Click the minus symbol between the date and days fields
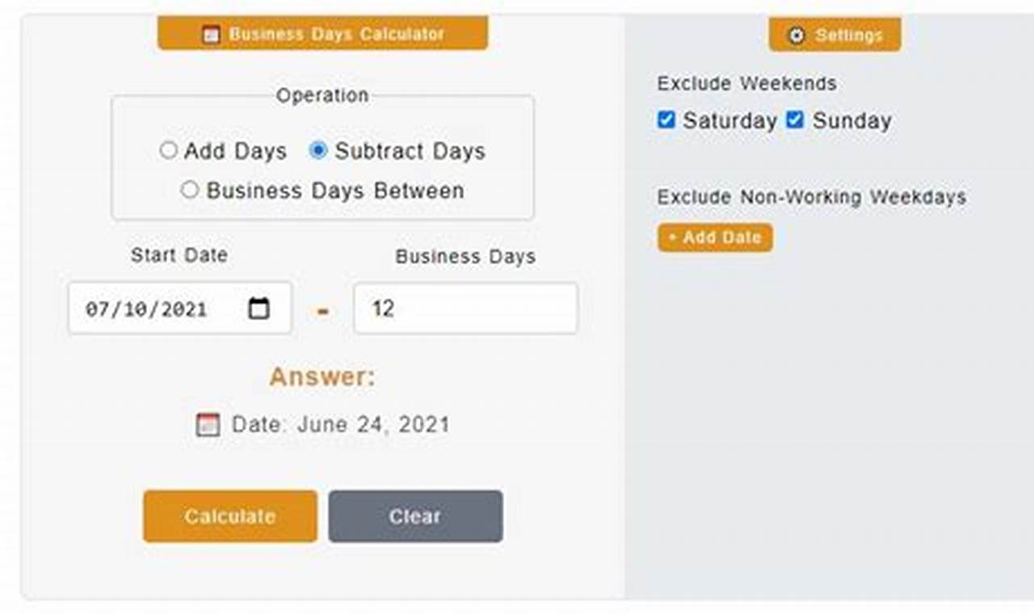Screen dimensions: 1034x614 click(322, 311)
